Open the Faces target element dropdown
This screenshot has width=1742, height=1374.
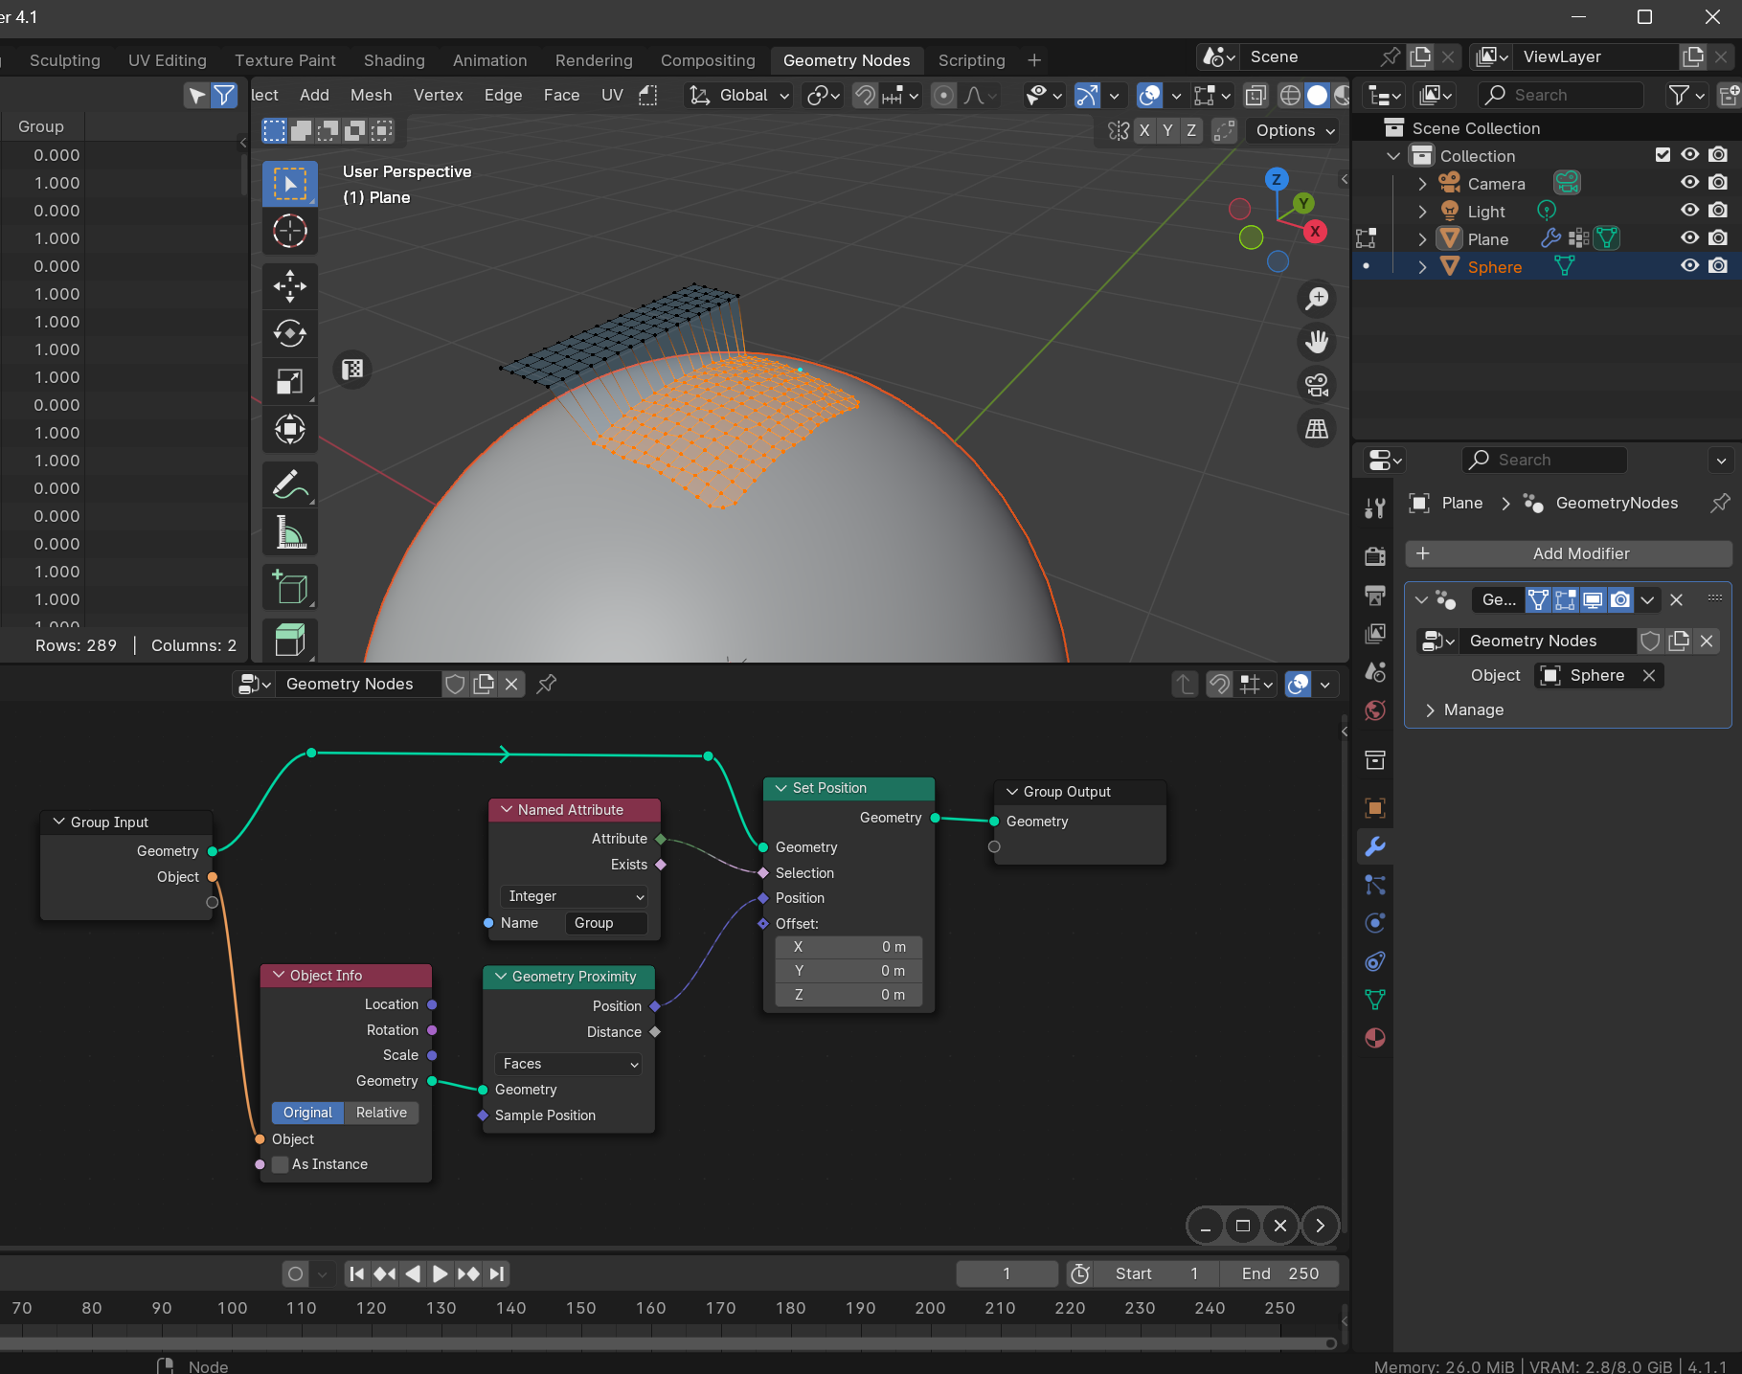pos(568,1064)
